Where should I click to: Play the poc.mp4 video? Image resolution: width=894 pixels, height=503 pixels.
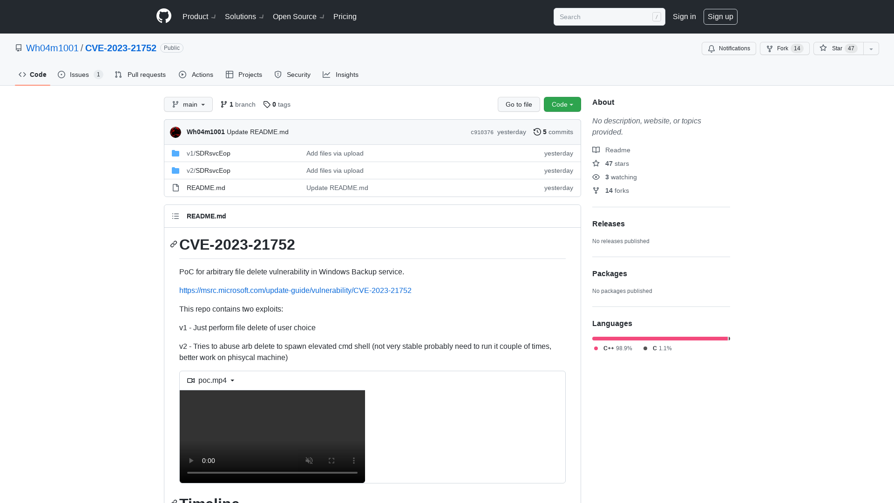click(191, 461)
